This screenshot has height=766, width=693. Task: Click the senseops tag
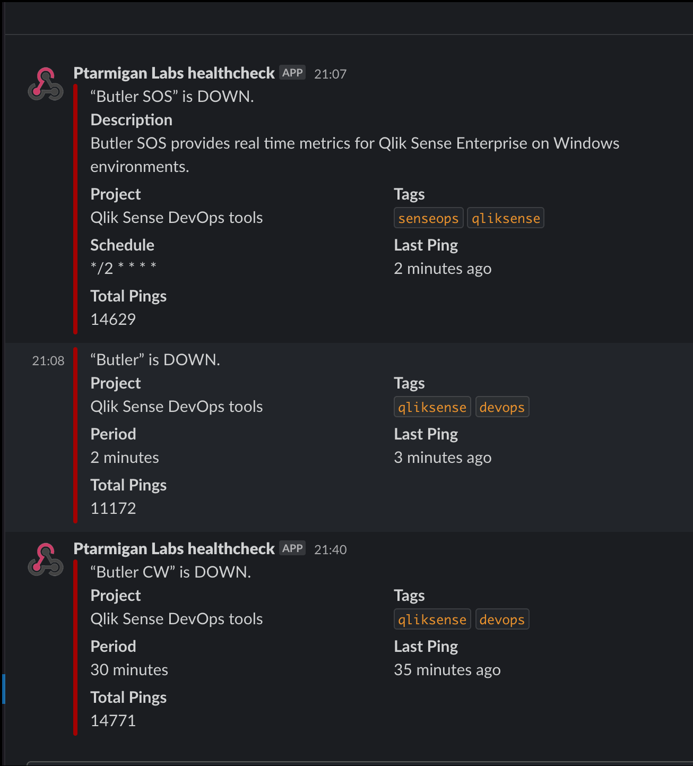tap(429, 218)
